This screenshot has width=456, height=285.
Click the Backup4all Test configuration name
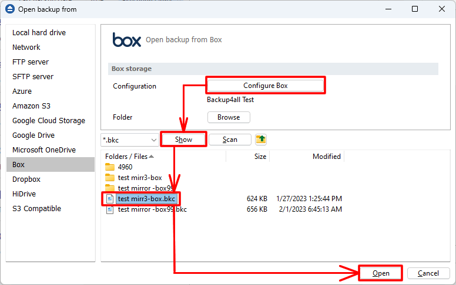[230, 100]
